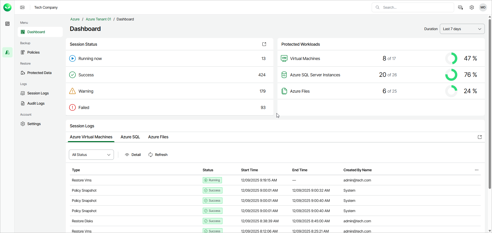Image resolution: width=492 pixels, height=233 pixels.
Task: Click the Azure SQL Server Instances label
Action: click(315, 75)
